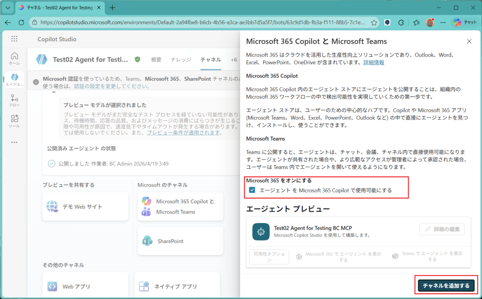Switch to the ナレッジ tab
The height and width of the screenshot is (299, 482).
181,60
